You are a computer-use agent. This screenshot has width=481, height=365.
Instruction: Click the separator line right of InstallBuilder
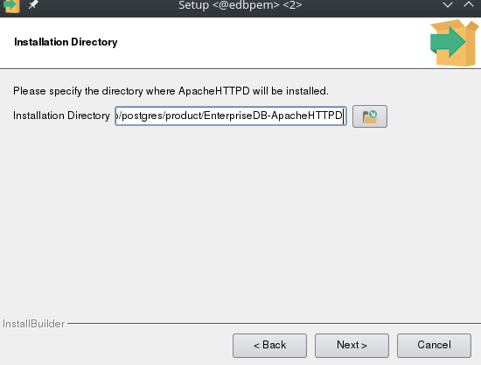click(x=274, y=323)
